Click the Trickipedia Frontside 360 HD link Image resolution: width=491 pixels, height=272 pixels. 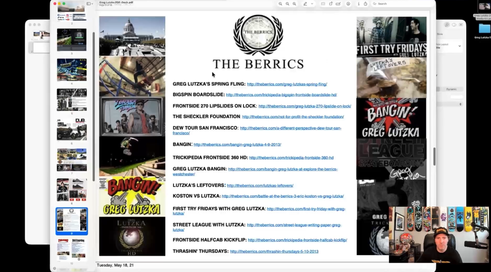pyautogui.click(x=291, y=158)
